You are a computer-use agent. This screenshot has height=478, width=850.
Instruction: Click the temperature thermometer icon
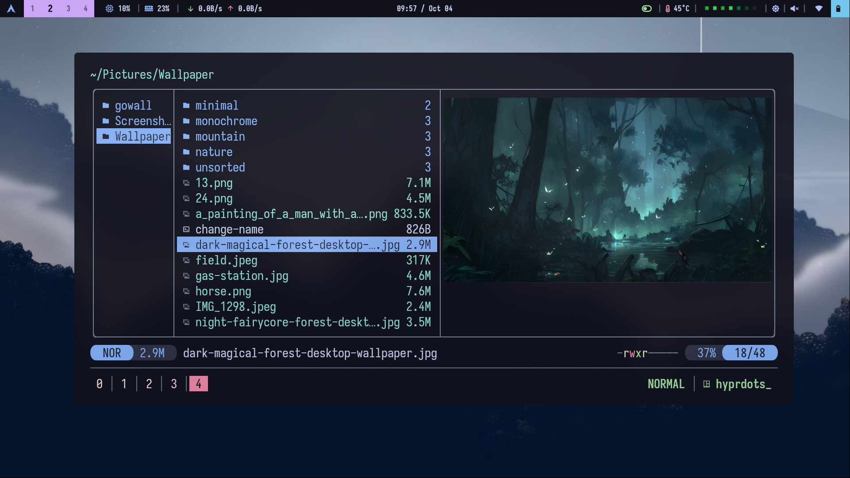click(668, 8)
